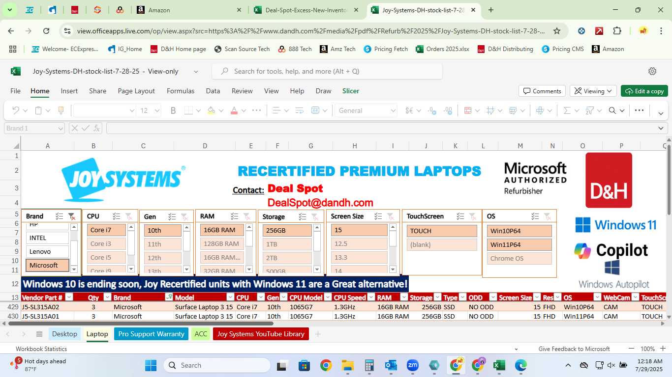Click the find magnifier icon in ribbon
Viewport: 672px width, 377px height.
tap(612, 110)
